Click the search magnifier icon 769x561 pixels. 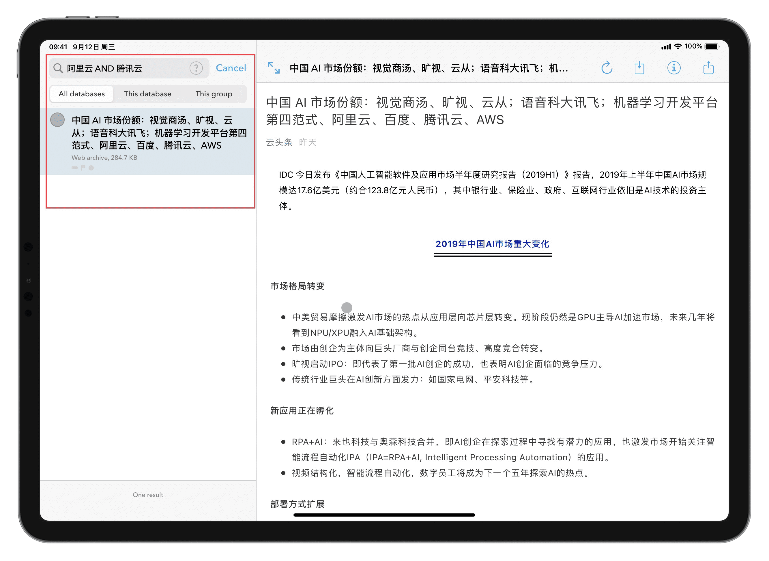[58, 68]
